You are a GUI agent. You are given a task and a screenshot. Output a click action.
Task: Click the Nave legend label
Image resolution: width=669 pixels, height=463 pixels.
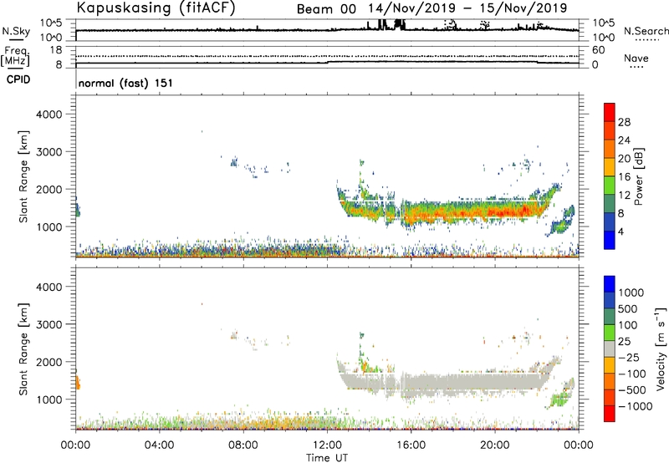click(636, 59)
